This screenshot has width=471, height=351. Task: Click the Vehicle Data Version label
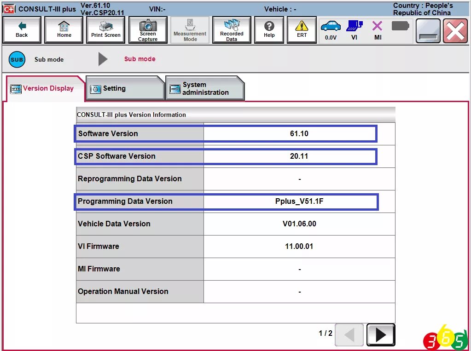(x=114, y=224)
